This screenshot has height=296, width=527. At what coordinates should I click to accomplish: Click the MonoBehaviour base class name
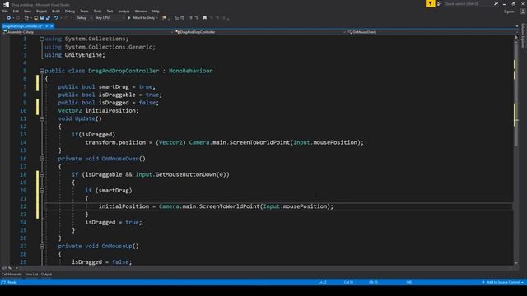(190, 71)
